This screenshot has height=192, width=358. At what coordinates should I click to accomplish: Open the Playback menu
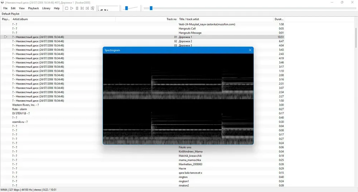(33, 8)
